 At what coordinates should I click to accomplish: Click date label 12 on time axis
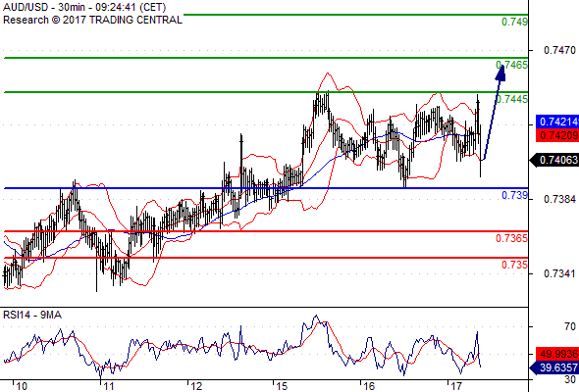pyautogui.click(x=196, y=386)
